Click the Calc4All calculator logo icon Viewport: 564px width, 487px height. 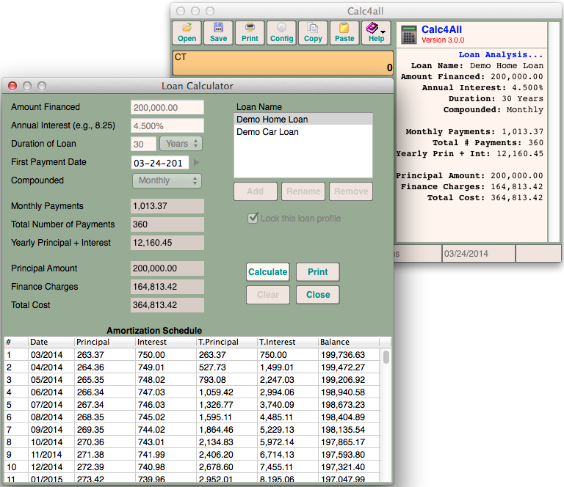410,34
